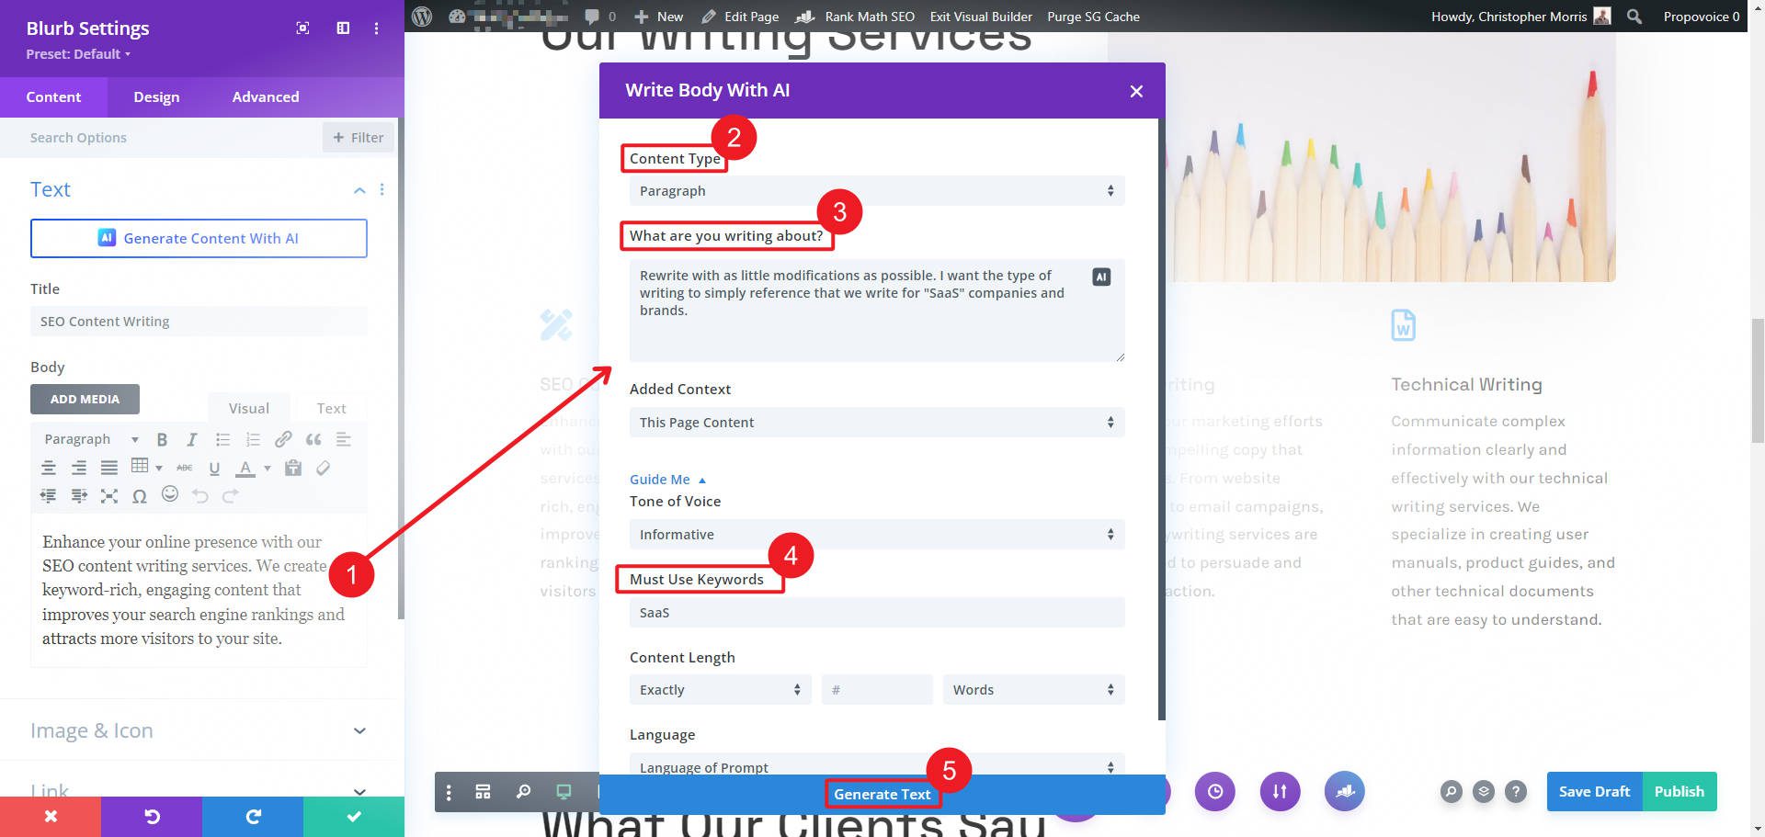Image resolution: width=1765 pixels, height=837 pixels.
Task: Open the special character (Ω) picker
Action: [140, 495]
